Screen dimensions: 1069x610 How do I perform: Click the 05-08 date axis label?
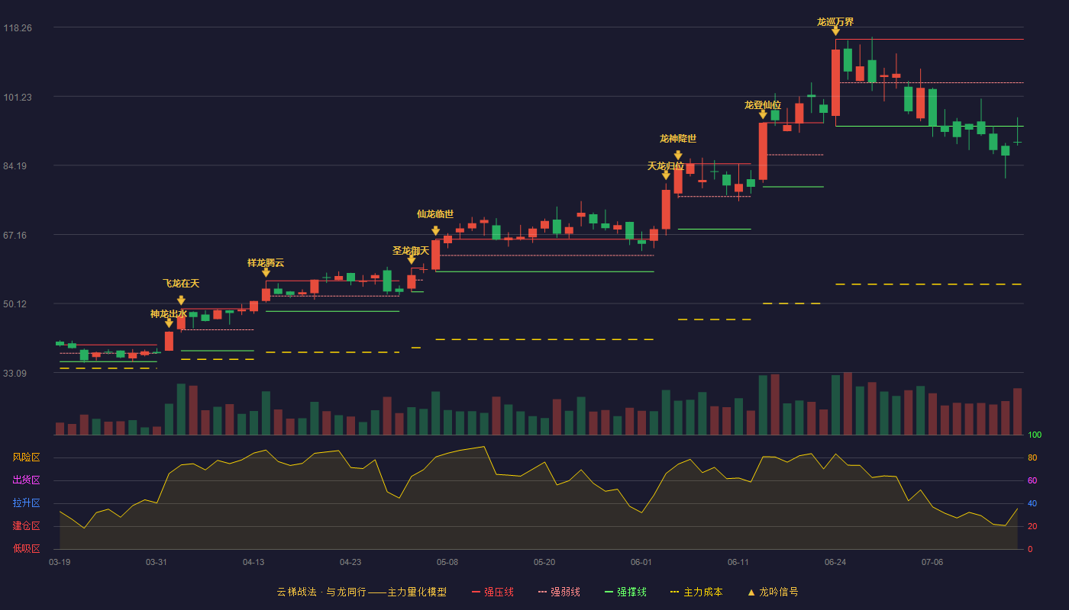click(x=447, y=562)
